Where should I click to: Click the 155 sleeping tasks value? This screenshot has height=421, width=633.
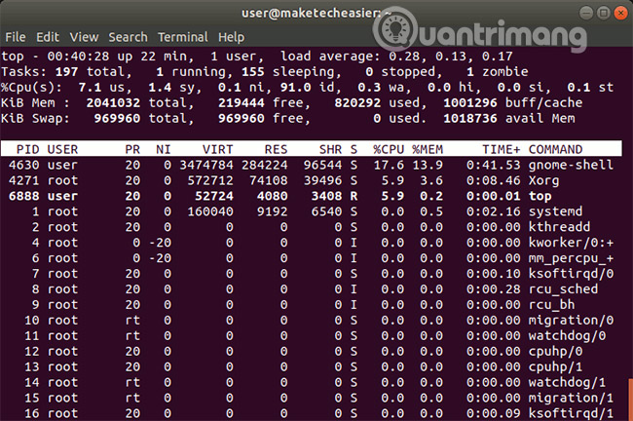click(253, 72)
